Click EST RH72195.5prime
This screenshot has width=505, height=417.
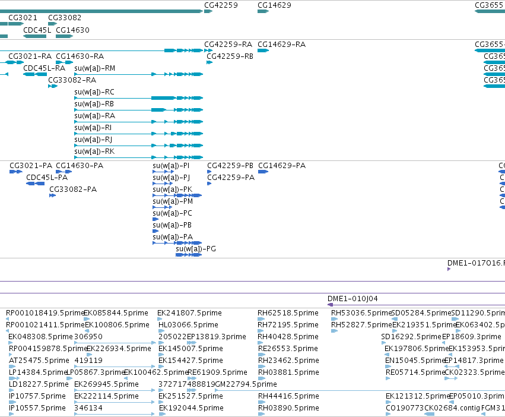click(288, 325)
